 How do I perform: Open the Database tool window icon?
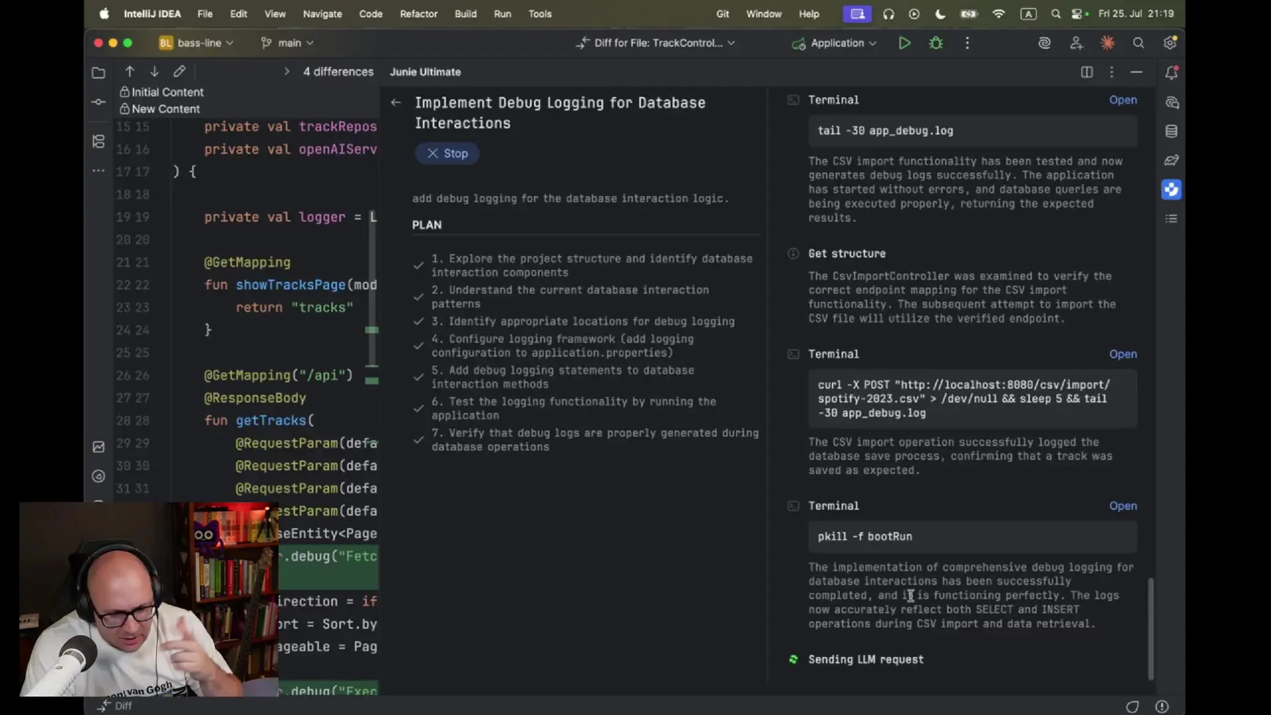pyautogui.click(x=1171, y=131)
